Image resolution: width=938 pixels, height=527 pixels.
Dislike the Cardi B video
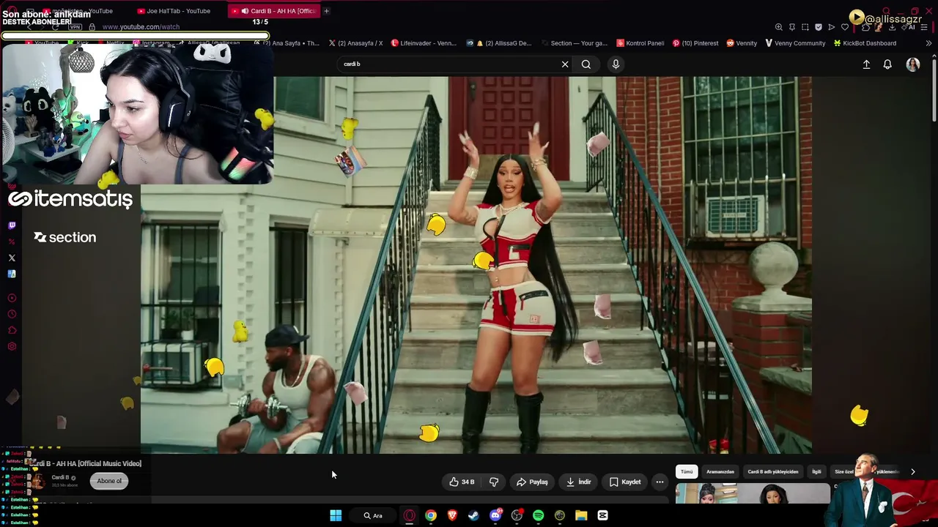tap(494, 482)
